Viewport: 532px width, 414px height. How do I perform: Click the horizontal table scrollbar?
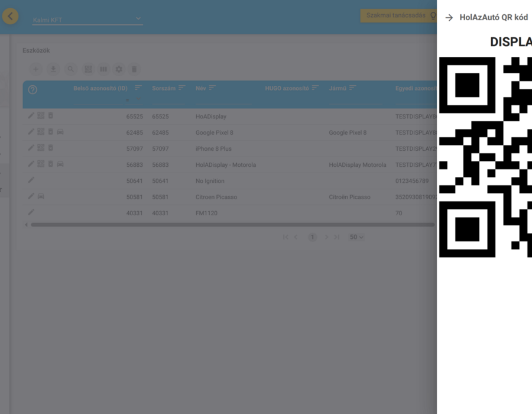coord(232,225)
